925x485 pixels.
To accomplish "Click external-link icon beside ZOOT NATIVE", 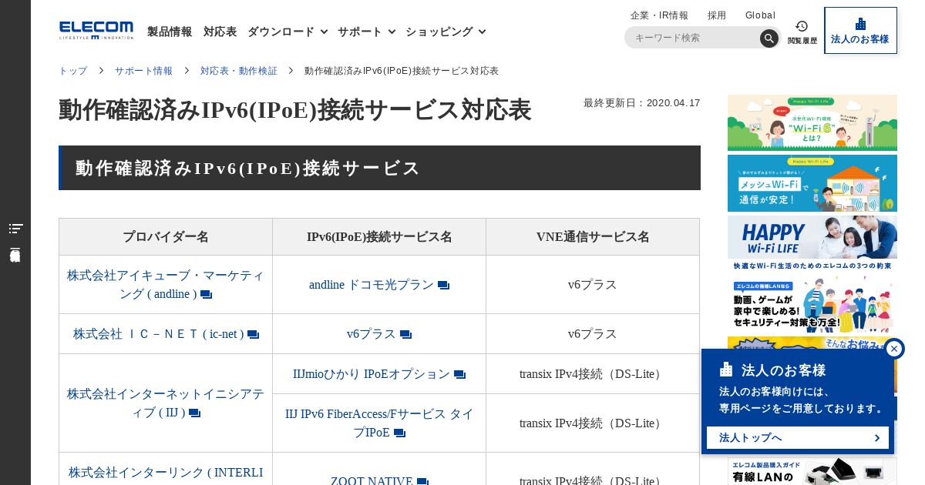I will [x=422, y=482].
